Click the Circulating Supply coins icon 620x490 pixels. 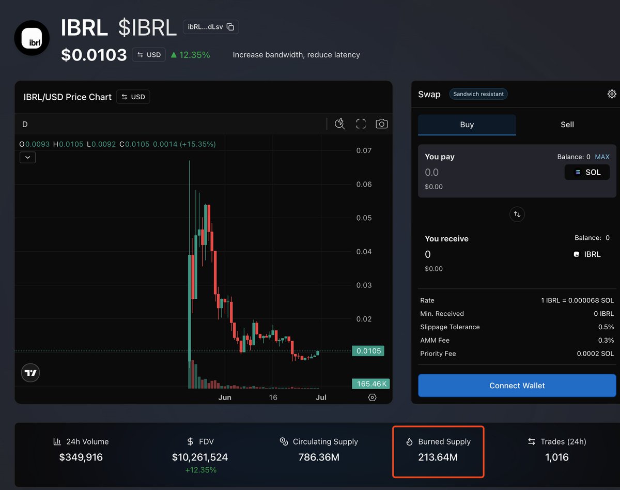[284, 441]
